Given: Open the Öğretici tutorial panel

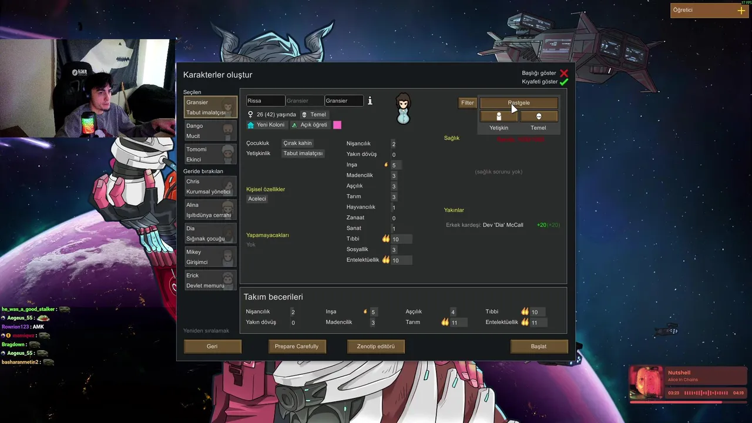Looking at the screenshot, I should [x=709, y=10].
